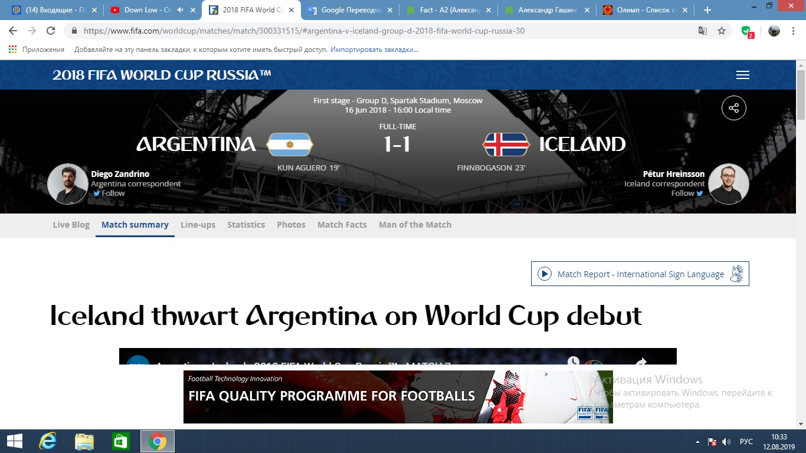The height and width of the screenshot is (453, 806).
Task: Click KUN AGUERO 19' scorer text
Action: (x=309, y=168)
